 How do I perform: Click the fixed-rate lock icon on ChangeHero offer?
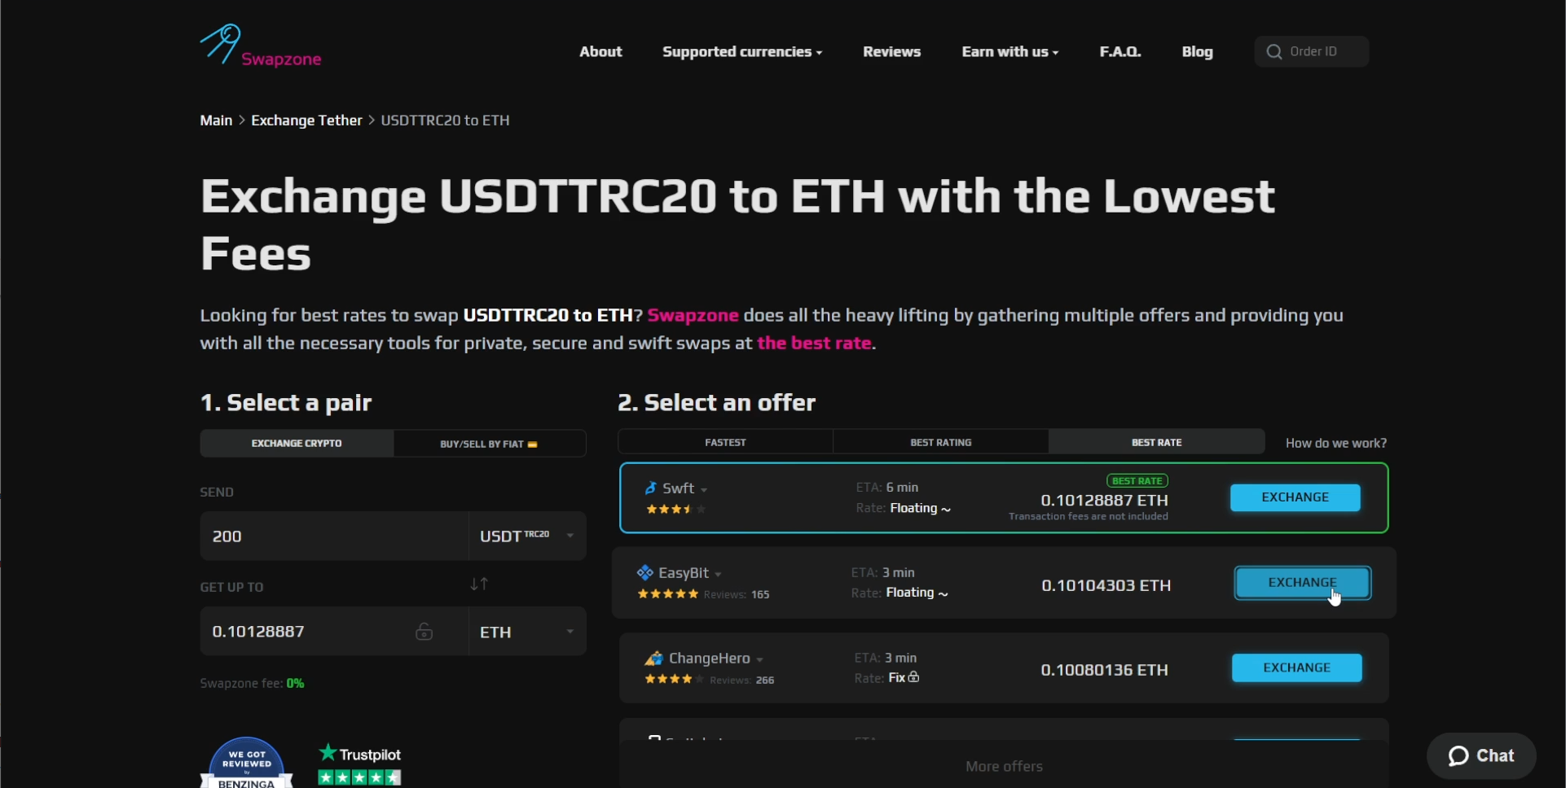coord(913,677)
